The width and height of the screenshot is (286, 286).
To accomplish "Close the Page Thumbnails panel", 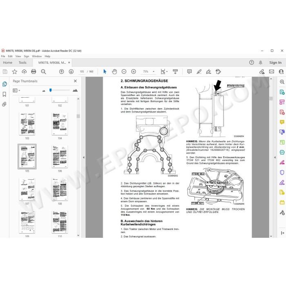I will (75, 81).
